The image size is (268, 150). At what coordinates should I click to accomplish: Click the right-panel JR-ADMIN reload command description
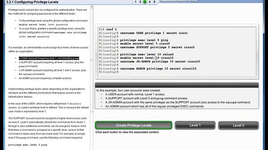[x=178, y=102]
